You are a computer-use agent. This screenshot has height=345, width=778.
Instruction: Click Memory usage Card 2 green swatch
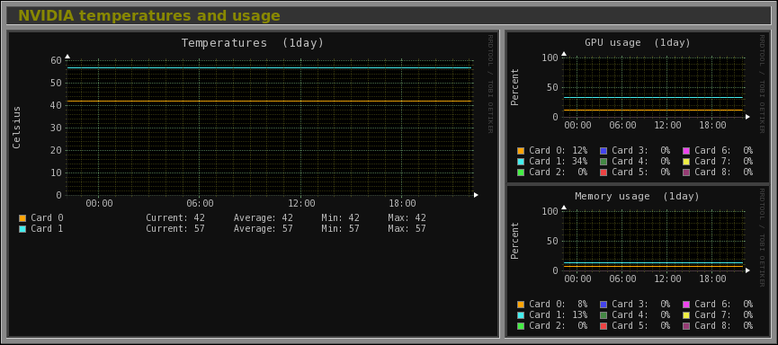click(521, 326)
